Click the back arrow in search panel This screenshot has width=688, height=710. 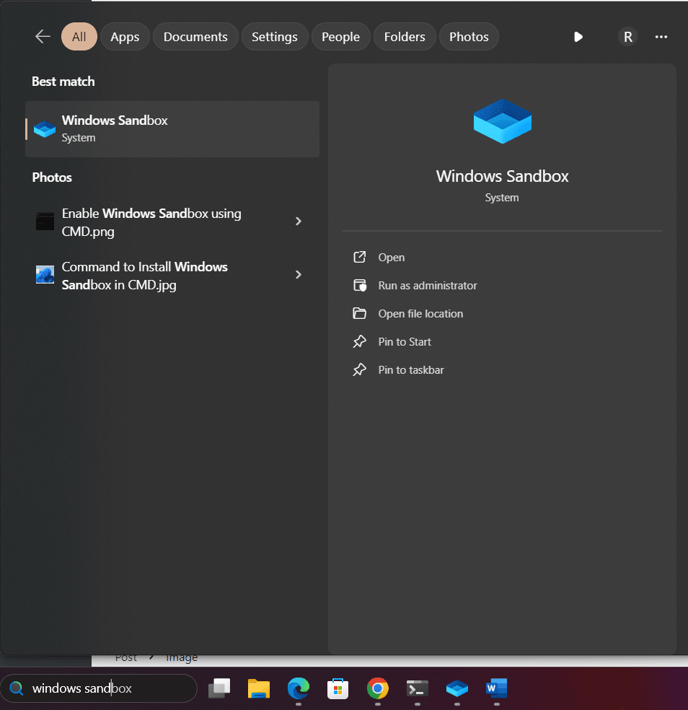(43, 37)
